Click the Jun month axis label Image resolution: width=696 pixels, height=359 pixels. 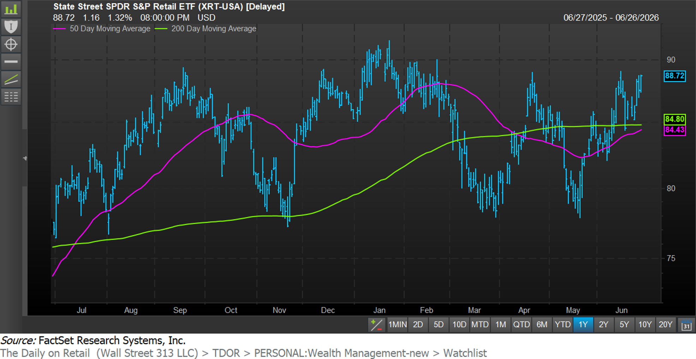click(621, 310)
